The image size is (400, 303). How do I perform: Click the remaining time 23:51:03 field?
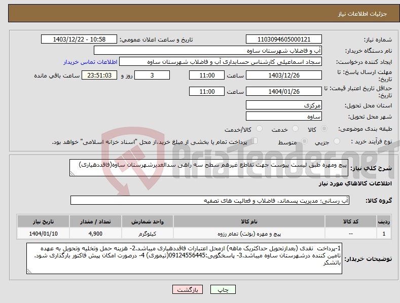pos(99,75)
